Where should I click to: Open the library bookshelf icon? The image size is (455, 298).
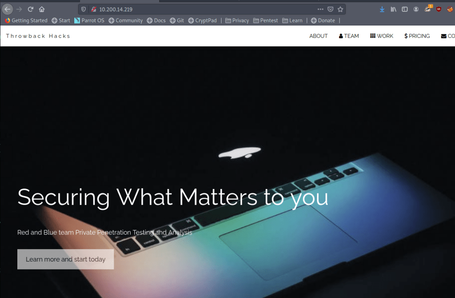[394, 9]
